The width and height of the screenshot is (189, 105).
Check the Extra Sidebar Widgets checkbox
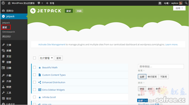[35, 90]
